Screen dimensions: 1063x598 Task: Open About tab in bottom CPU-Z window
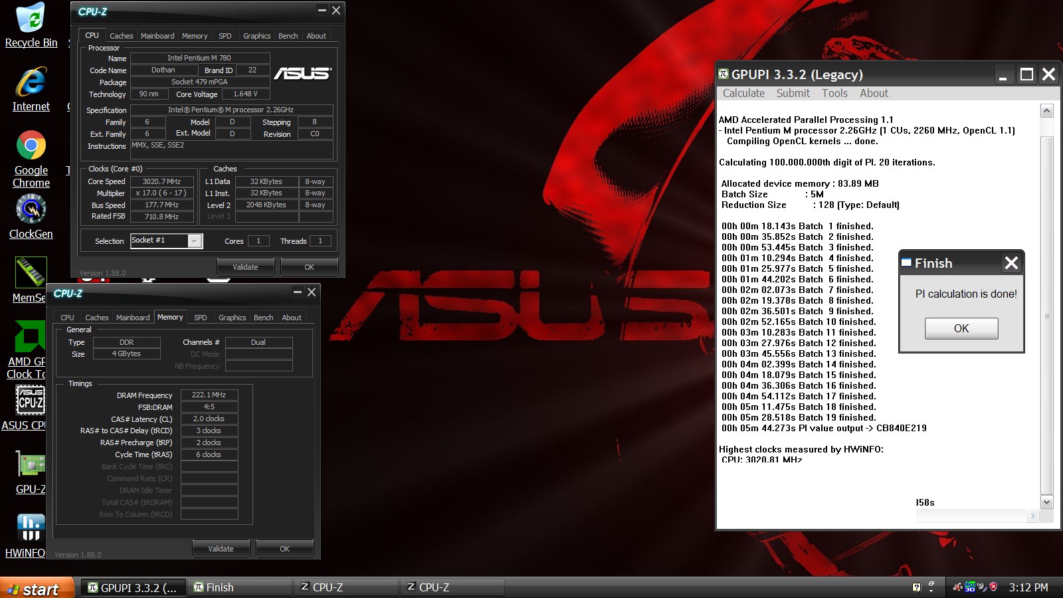pos(292,318)
